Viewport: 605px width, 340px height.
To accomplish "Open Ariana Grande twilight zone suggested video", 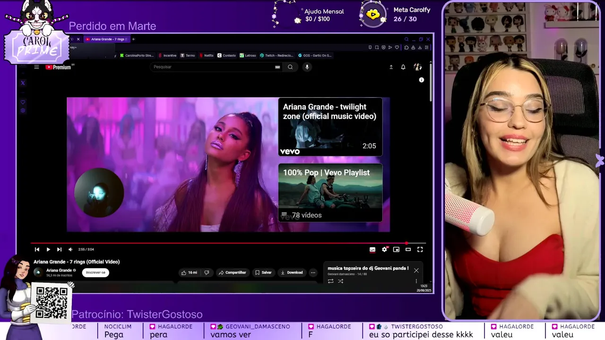I will pyautogui.click(x=330, y=127).
